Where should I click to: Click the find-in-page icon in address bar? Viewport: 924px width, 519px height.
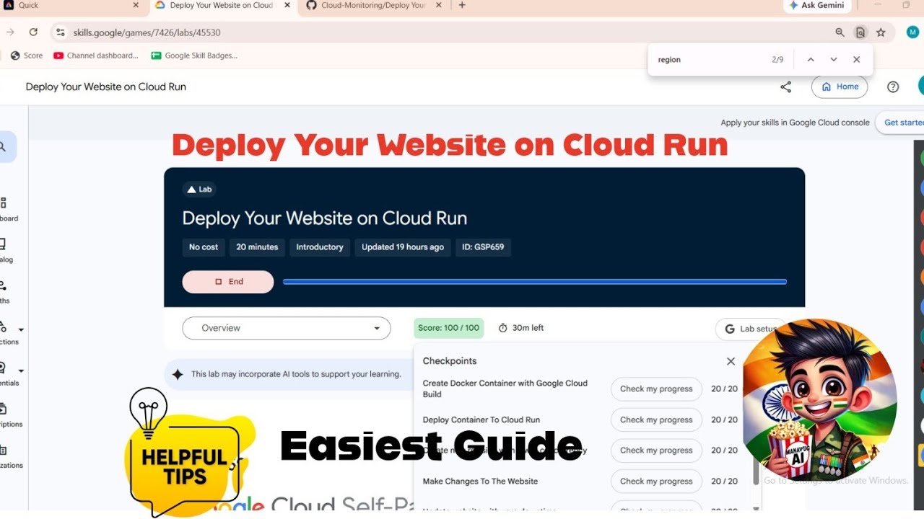[860, 32]
